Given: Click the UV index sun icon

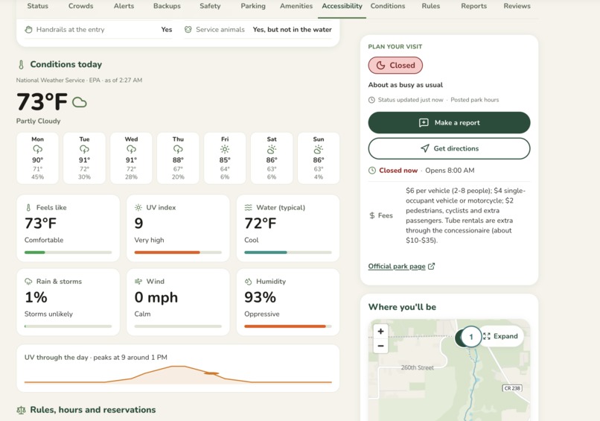Looking at the screenshot, I should [138, 208].
